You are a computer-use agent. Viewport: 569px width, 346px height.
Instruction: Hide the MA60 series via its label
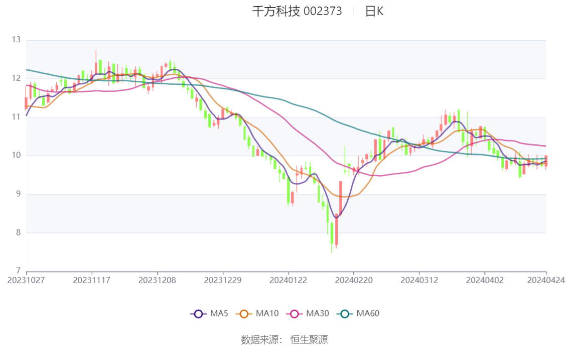(368, 313)
